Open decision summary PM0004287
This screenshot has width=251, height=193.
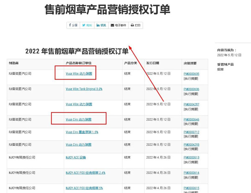tap(192, 104)
